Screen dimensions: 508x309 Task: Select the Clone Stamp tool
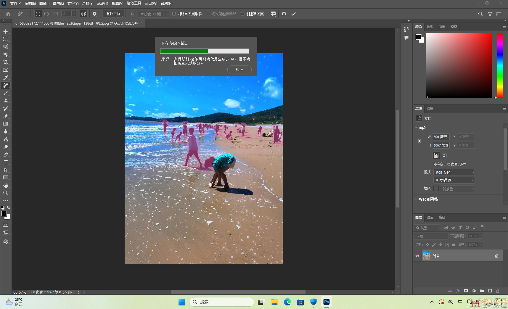point(6,101)
